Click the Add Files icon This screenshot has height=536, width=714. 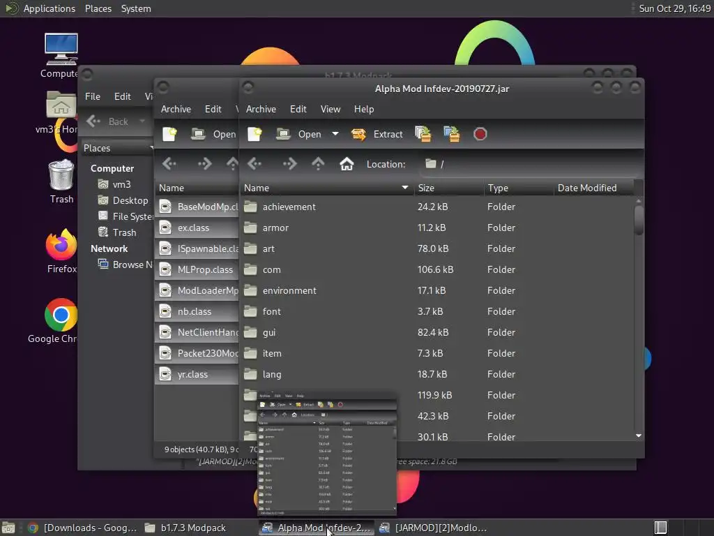coord(423,134)
